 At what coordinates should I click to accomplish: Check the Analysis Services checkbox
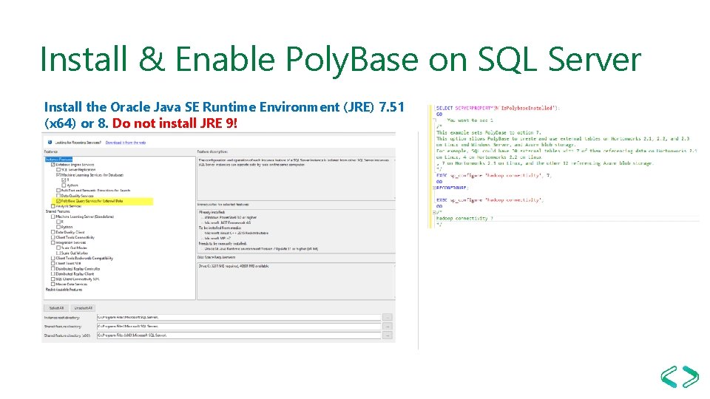[x=53, y=206]
